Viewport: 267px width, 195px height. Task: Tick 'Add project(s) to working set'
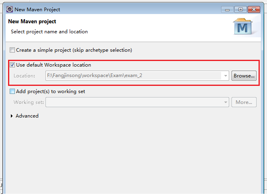pos(12,91)
